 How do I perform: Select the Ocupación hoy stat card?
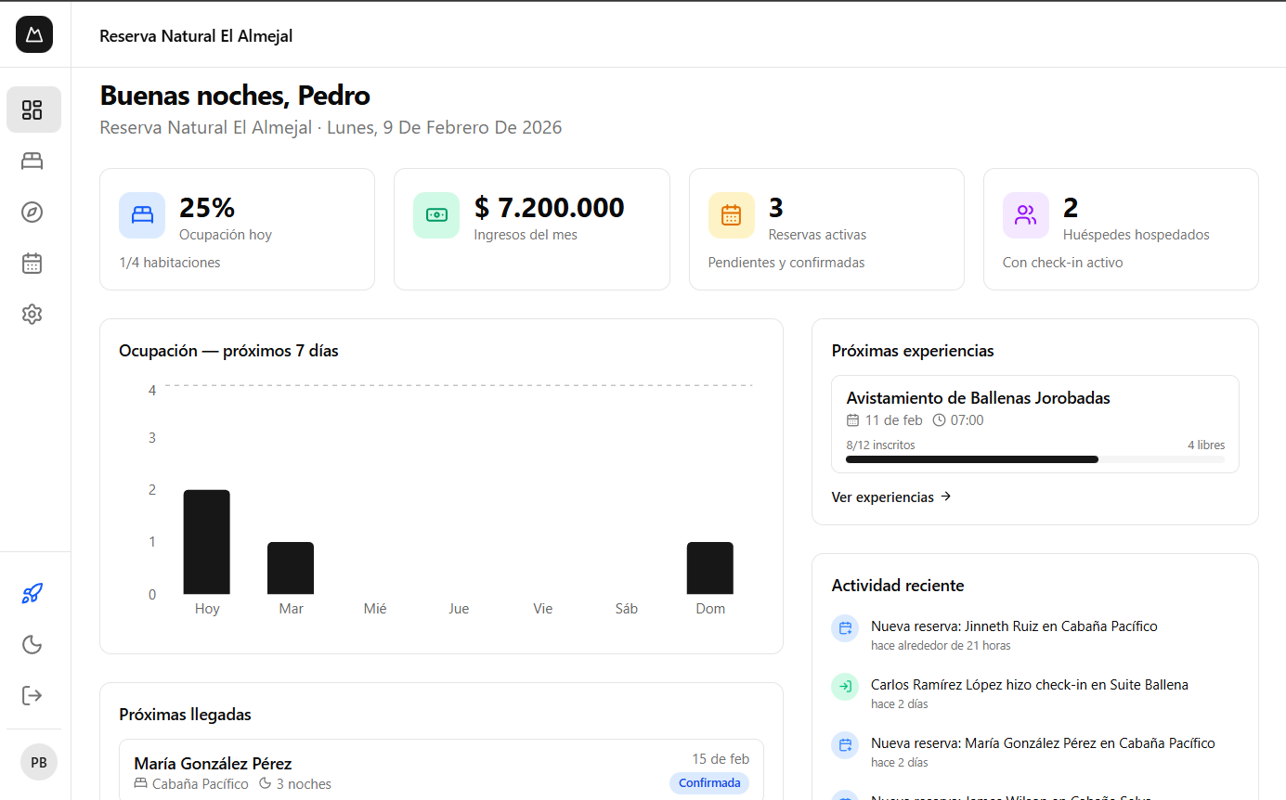pyautogui.click(x=237, y=228)
